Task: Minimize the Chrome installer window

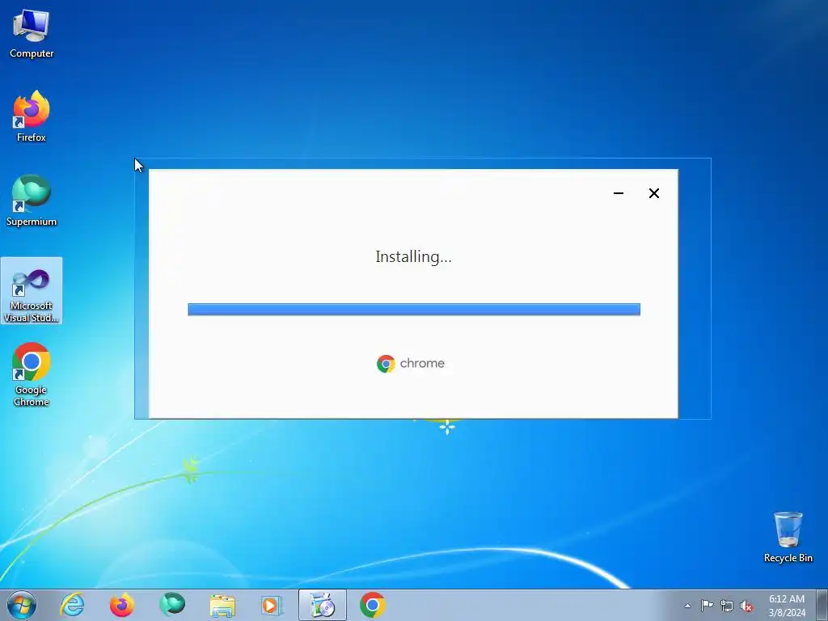Action: 619,193
